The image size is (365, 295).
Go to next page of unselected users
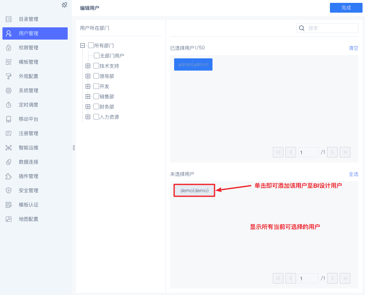pos(332,278)
